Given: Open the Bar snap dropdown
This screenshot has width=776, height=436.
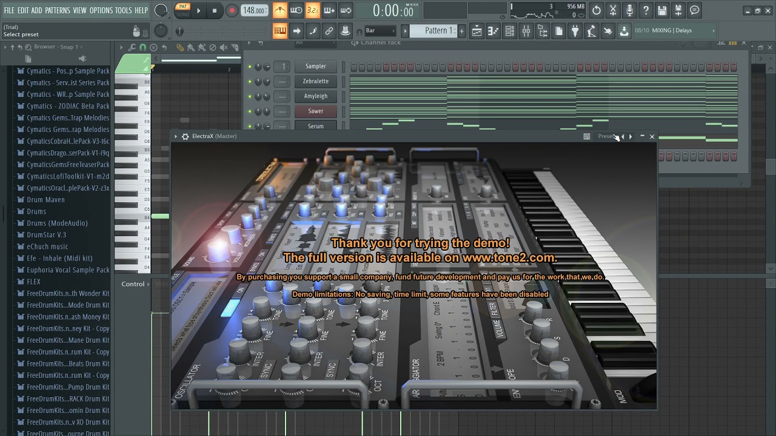Looking at the screenshot, I should coord(380,31).
